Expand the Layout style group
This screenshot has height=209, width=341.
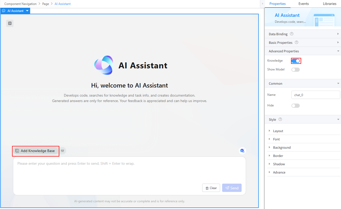[x=304, y=131]
